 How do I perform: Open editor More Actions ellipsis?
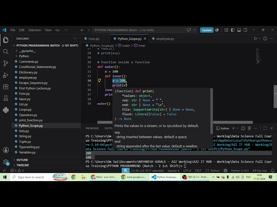coord(271,38)
